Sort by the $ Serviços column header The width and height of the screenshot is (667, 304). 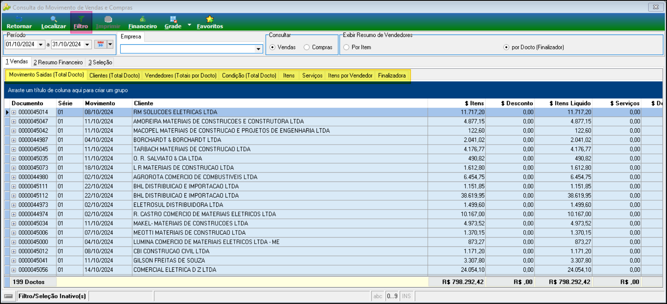tap(617, 103)
